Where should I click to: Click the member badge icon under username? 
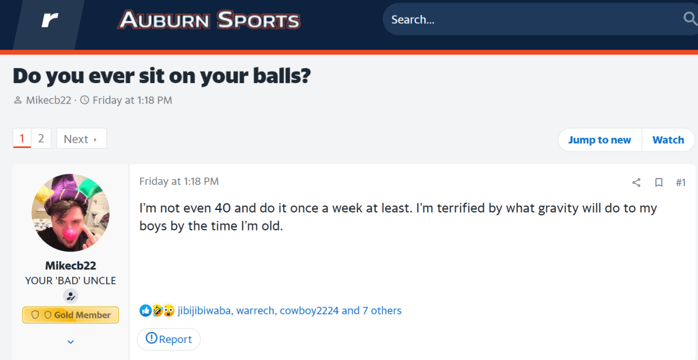point(70,296)
